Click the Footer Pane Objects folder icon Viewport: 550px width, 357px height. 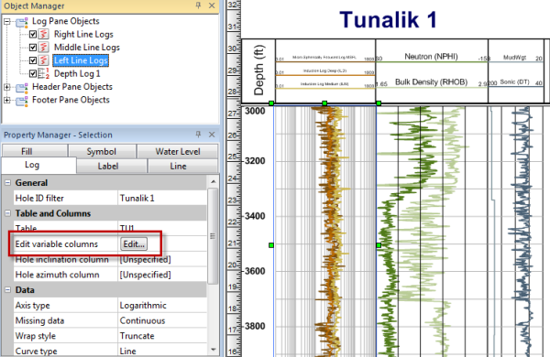coord(22,101)
